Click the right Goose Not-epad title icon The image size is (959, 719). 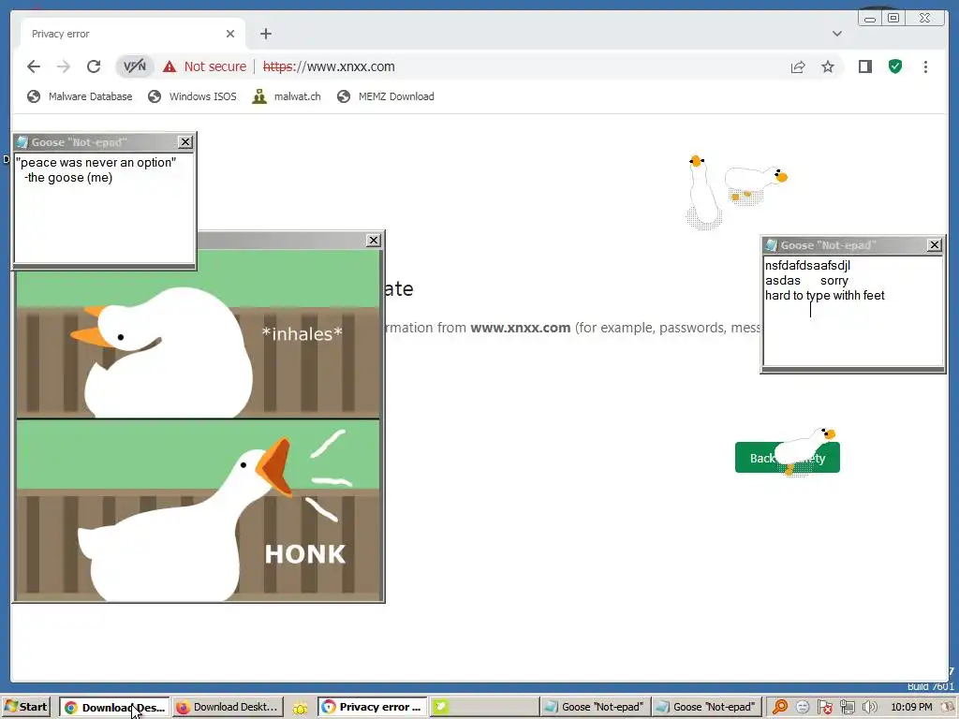click(772, 245)
